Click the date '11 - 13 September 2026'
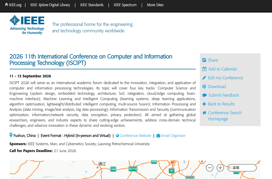The image size is (272, 179). tap(30, 76)
